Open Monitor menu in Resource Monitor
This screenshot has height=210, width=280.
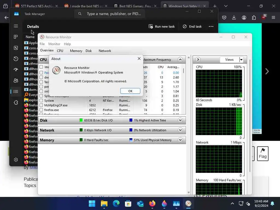pos(54,44)
